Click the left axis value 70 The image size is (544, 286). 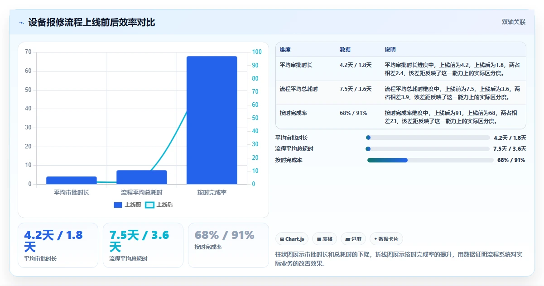coord(28,52)
